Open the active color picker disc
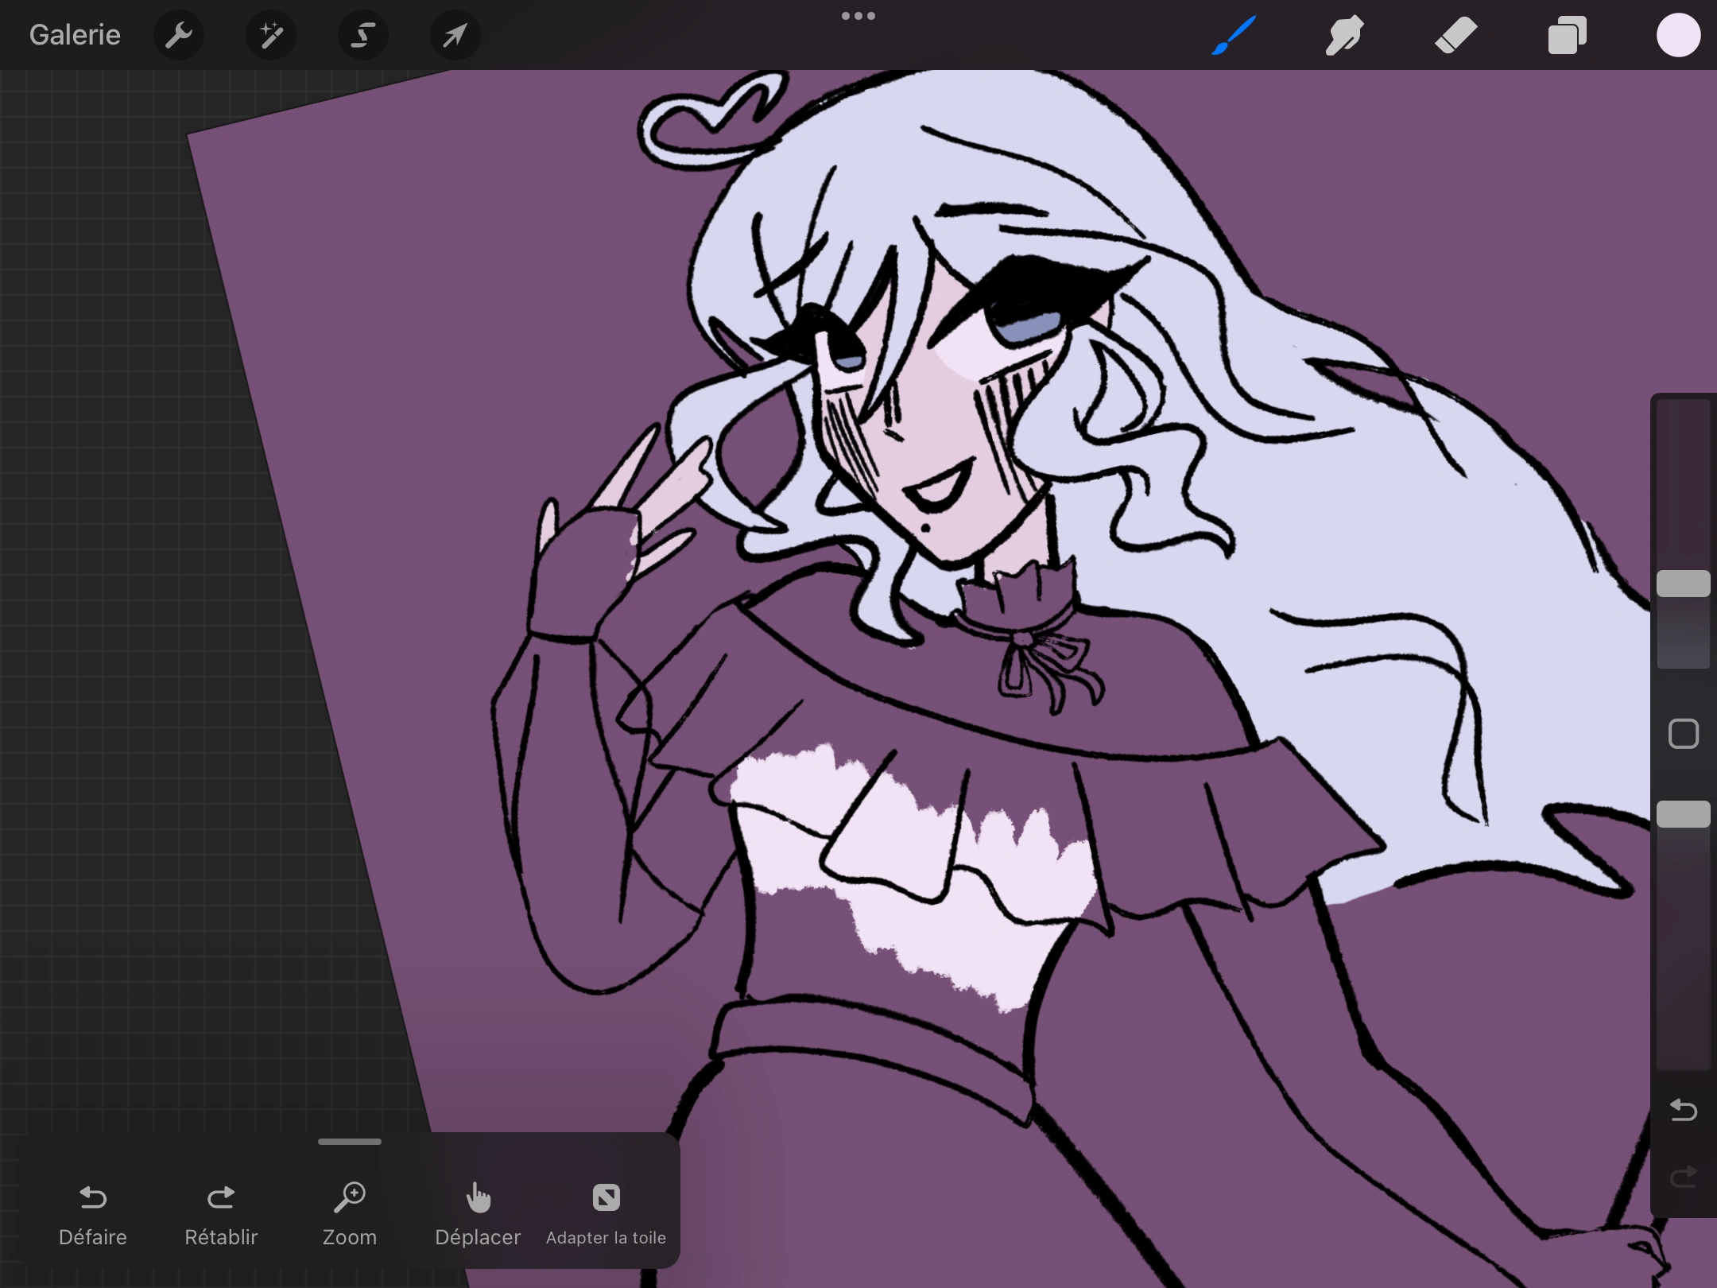Screen dimensions: 1717x1288 pos(1678,35)
